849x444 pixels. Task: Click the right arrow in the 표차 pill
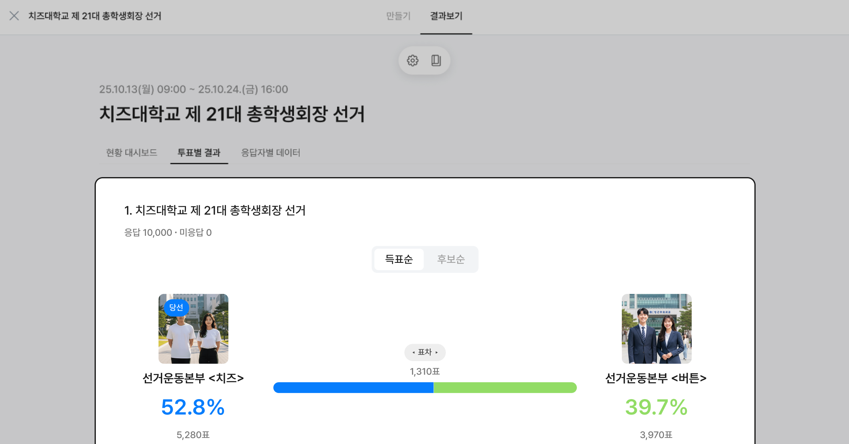pos(437,353)
